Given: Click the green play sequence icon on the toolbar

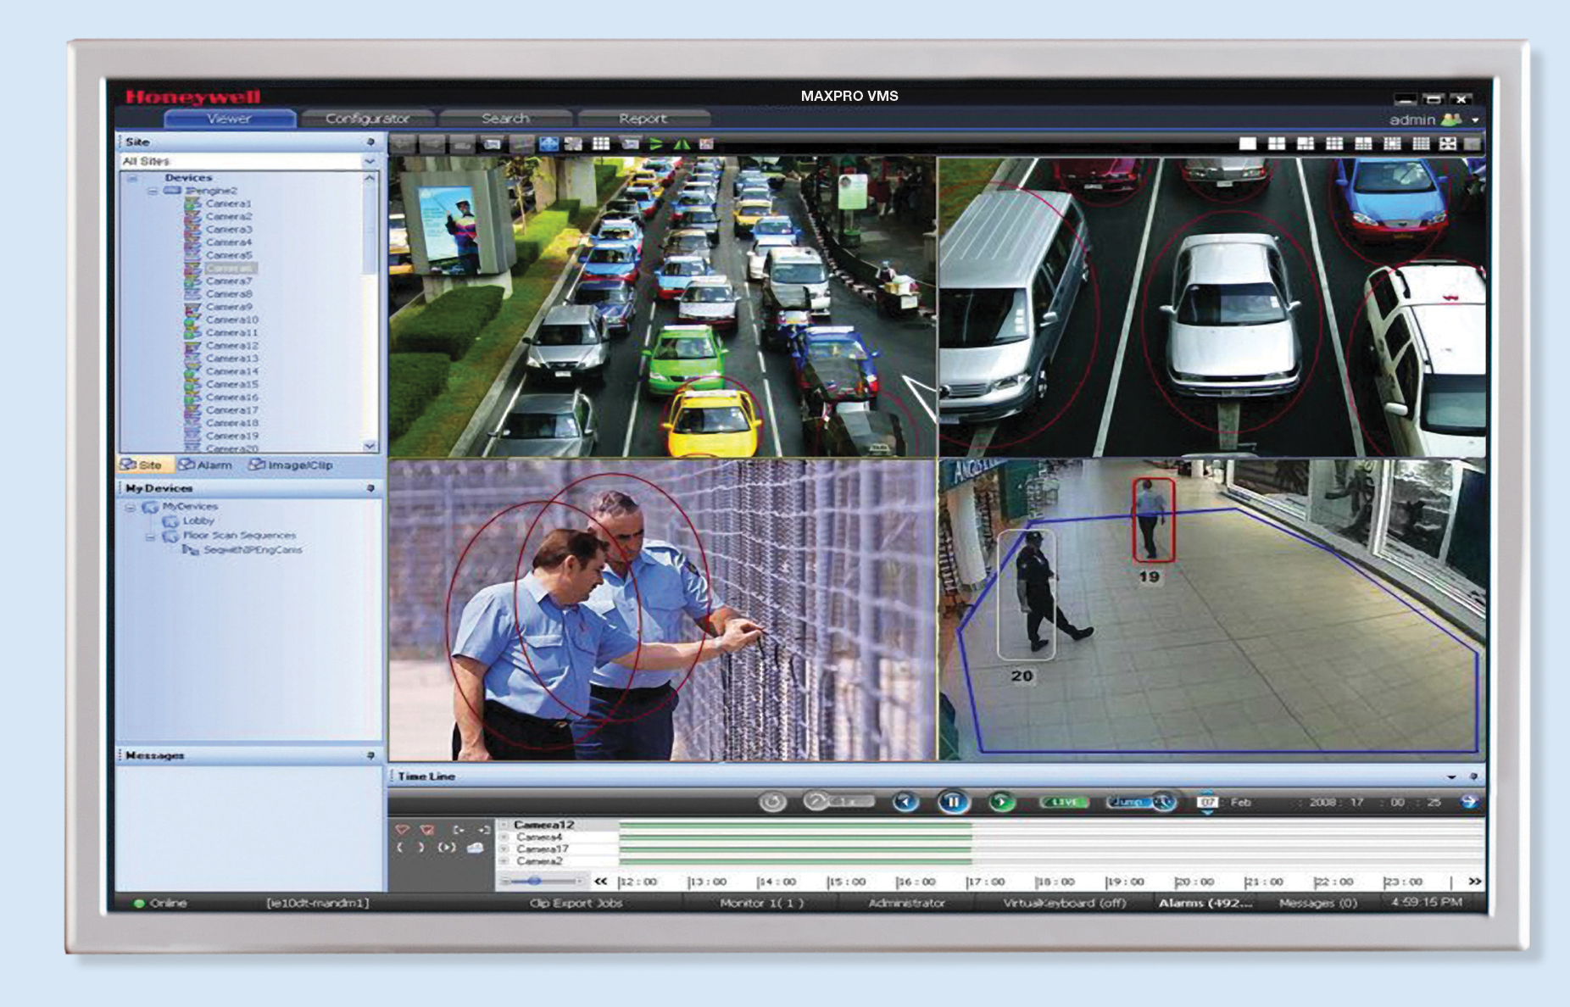Looking at the screenshot, I should tap(655, 145).
